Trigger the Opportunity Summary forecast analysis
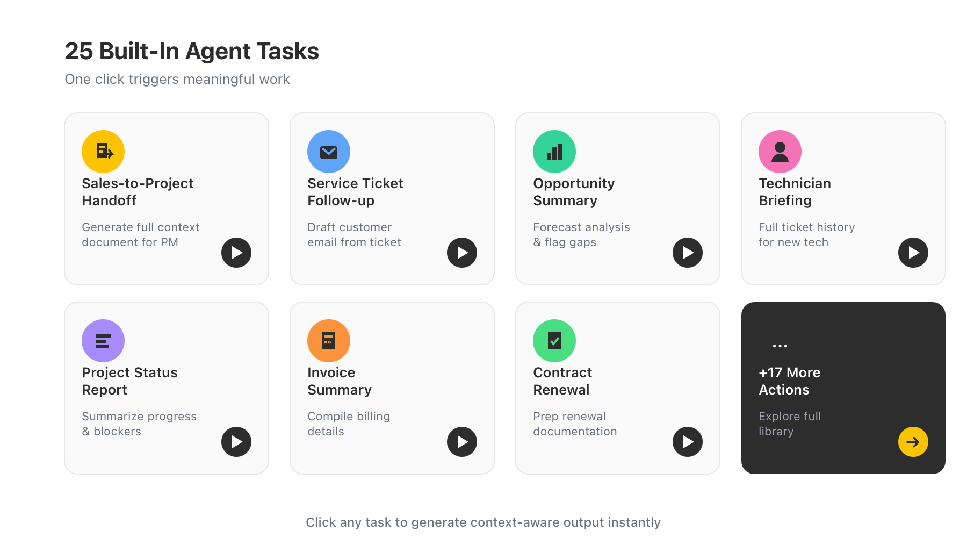967x559 pixels. pos(688,253)
